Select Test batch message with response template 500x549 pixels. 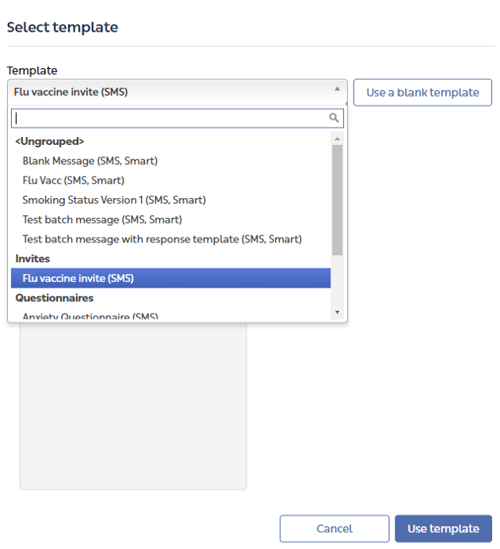(x=162, y=239)
